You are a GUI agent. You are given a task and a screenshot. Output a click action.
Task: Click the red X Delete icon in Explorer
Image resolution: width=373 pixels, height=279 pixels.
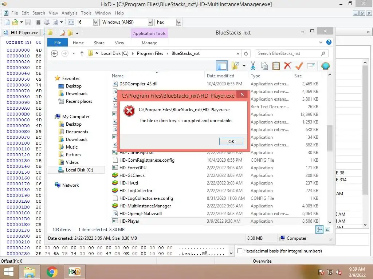coord(287,65)
